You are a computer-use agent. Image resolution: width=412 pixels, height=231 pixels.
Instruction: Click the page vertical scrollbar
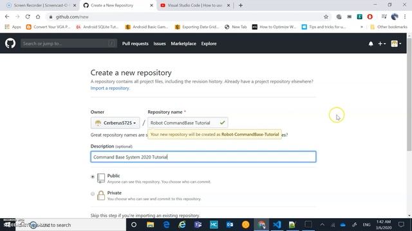409,94
